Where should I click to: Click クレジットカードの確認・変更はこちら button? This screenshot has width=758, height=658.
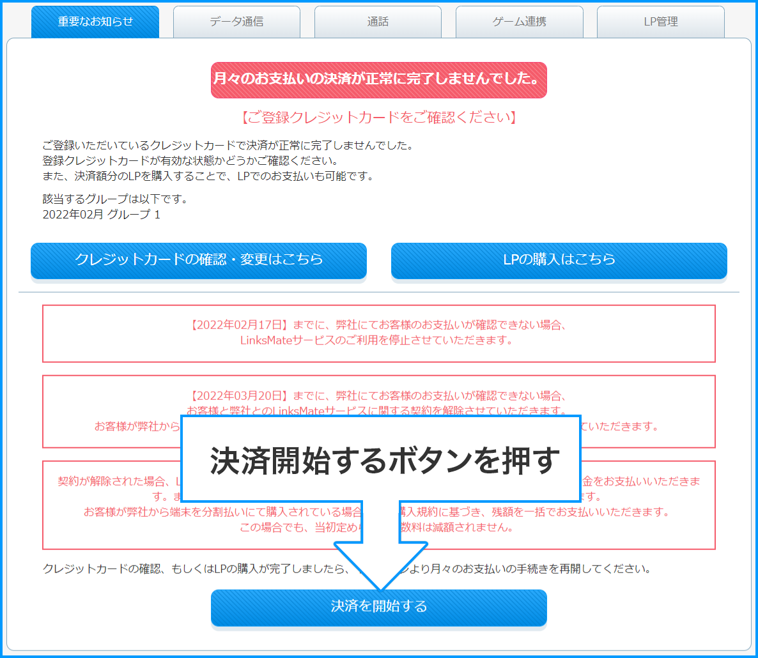click(x=199, y=260)
